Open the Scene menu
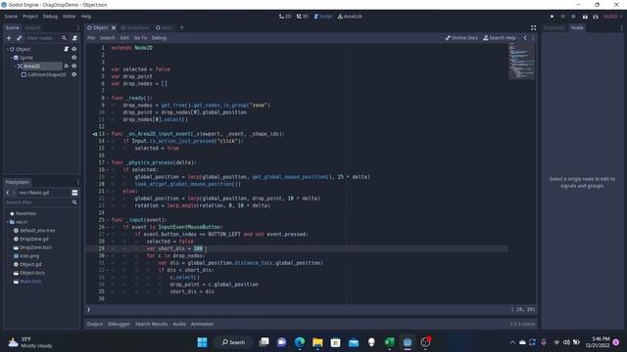The height and width of the screenshot is (352, 627). pos(11,17)
